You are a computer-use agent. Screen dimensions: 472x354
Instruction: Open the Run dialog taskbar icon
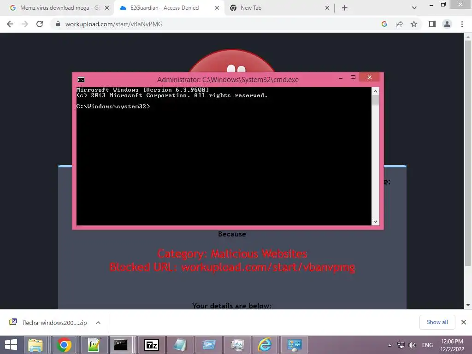coord(209,345)
